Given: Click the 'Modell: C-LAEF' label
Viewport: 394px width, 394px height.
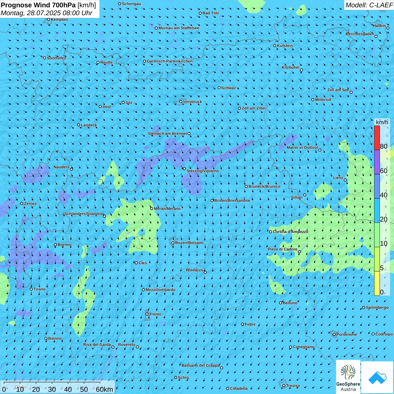Looking at the screenshot, I should pyautogui.click(x=369, y=5).
